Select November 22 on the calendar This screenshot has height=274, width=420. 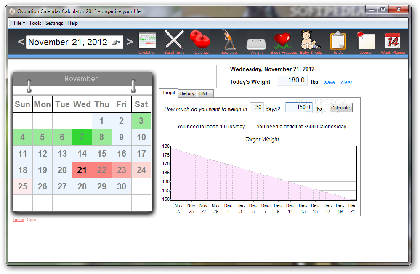coord(102,170)
